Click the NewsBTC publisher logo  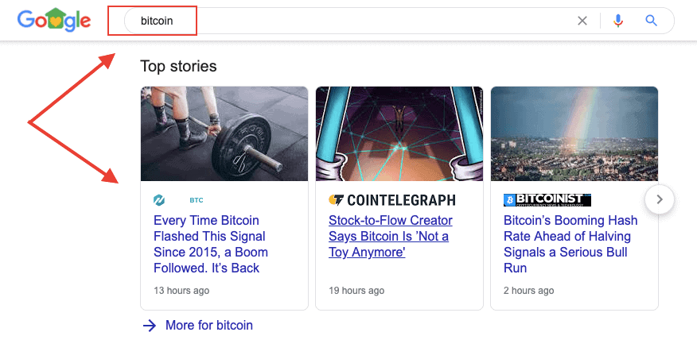pyautogui.click(x=178, y=200)
